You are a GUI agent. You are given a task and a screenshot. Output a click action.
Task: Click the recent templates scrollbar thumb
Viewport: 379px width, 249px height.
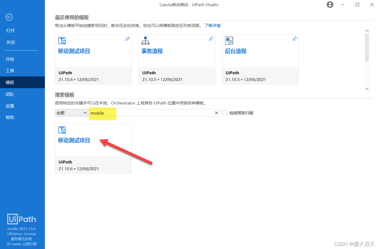[x=367, y=48]
